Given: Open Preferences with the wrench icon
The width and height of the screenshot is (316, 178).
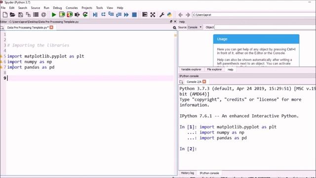Looking at the screenshot, I should pyautogui.click(x=161, y=15).
